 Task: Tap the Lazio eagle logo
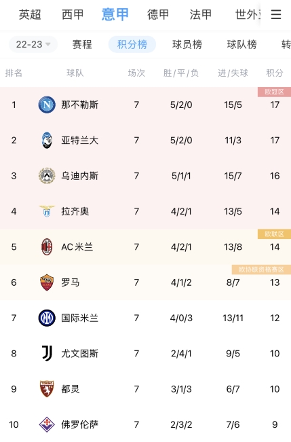pyautogui.click(x=47, y=211)
